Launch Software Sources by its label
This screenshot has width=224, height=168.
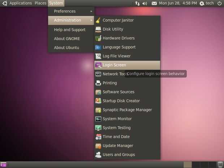119,92
